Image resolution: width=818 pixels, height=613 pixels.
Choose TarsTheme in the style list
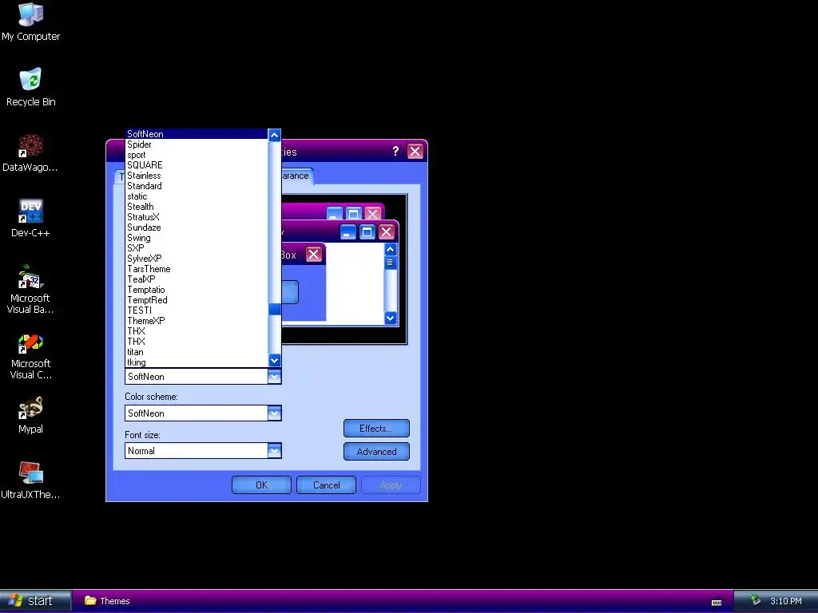tap(197, 269)
